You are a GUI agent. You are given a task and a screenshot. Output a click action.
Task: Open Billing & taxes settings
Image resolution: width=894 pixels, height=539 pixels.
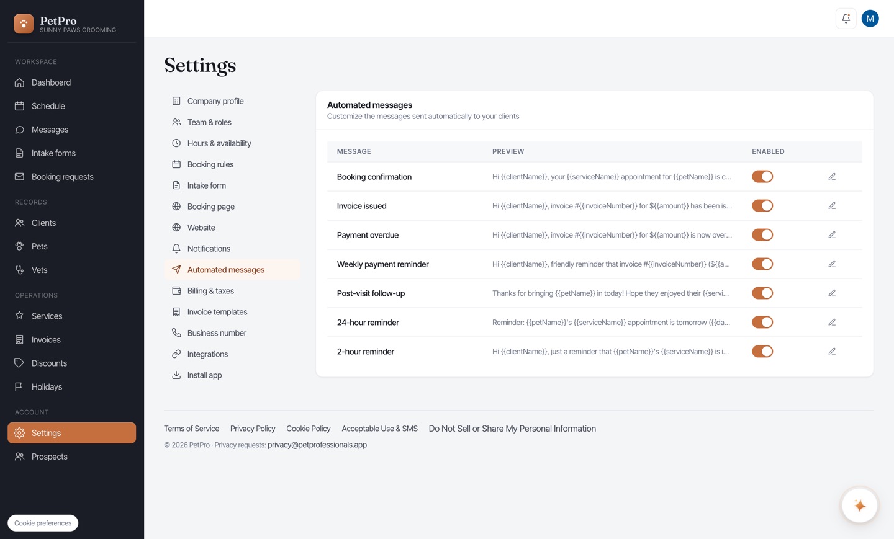click(232, 291)
